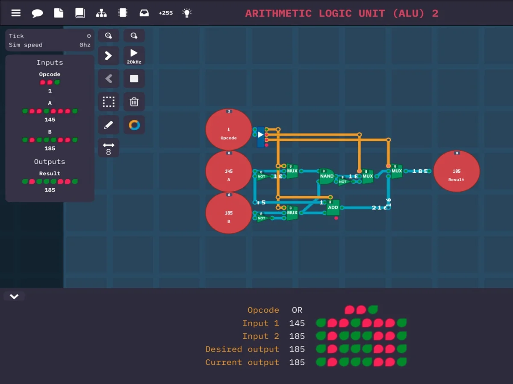Select the red A input component
This screenshot has height=384, width=513.
pyautogui.click(x=229, y=172)
